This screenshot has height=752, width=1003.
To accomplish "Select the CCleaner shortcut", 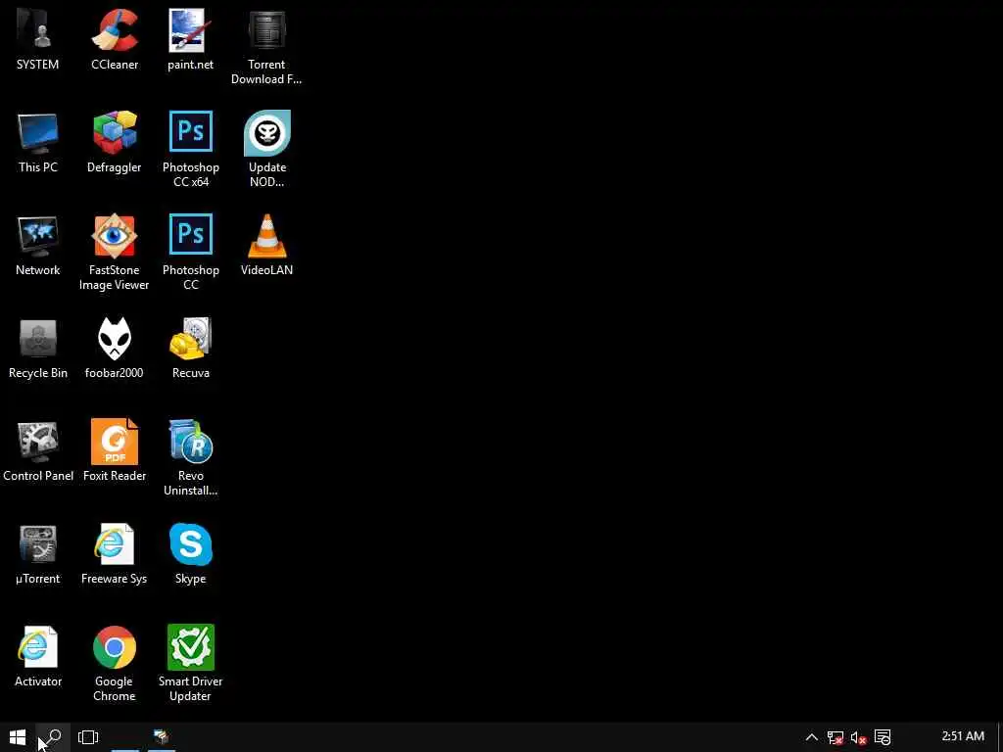I will 115,38.
